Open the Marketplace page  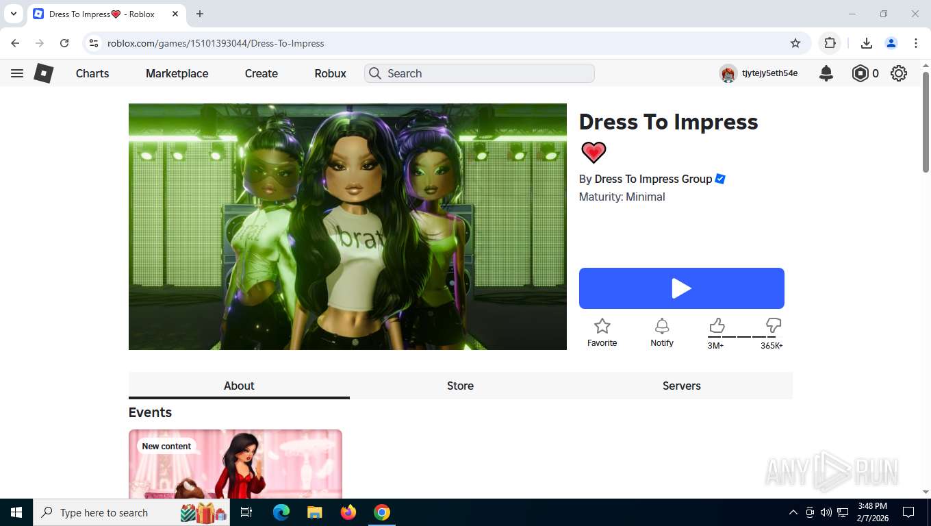click(x=177, y=73)
